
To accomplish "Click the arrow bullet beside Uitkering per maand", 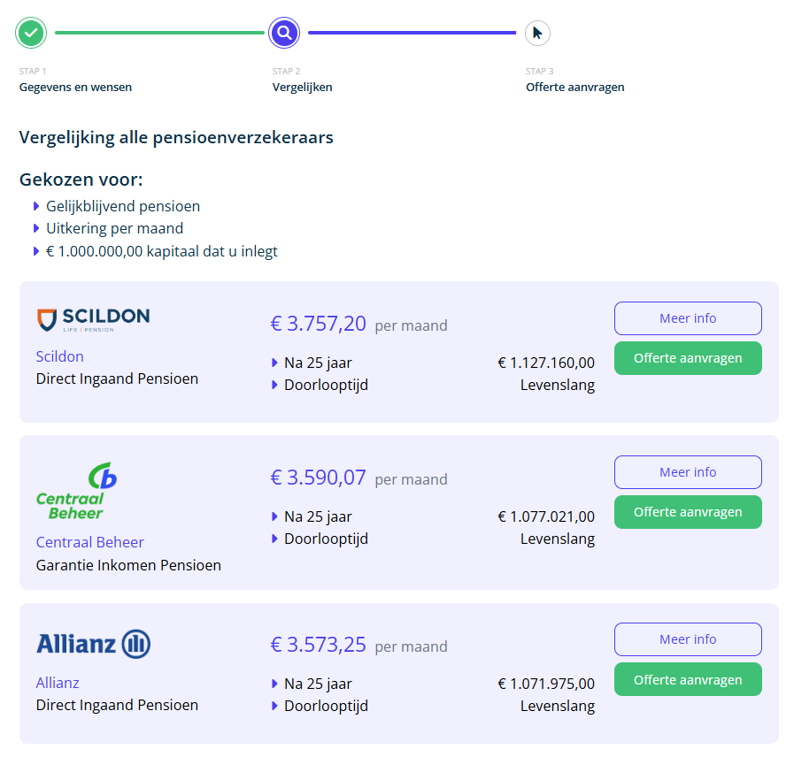I will [x=36, y=228].
